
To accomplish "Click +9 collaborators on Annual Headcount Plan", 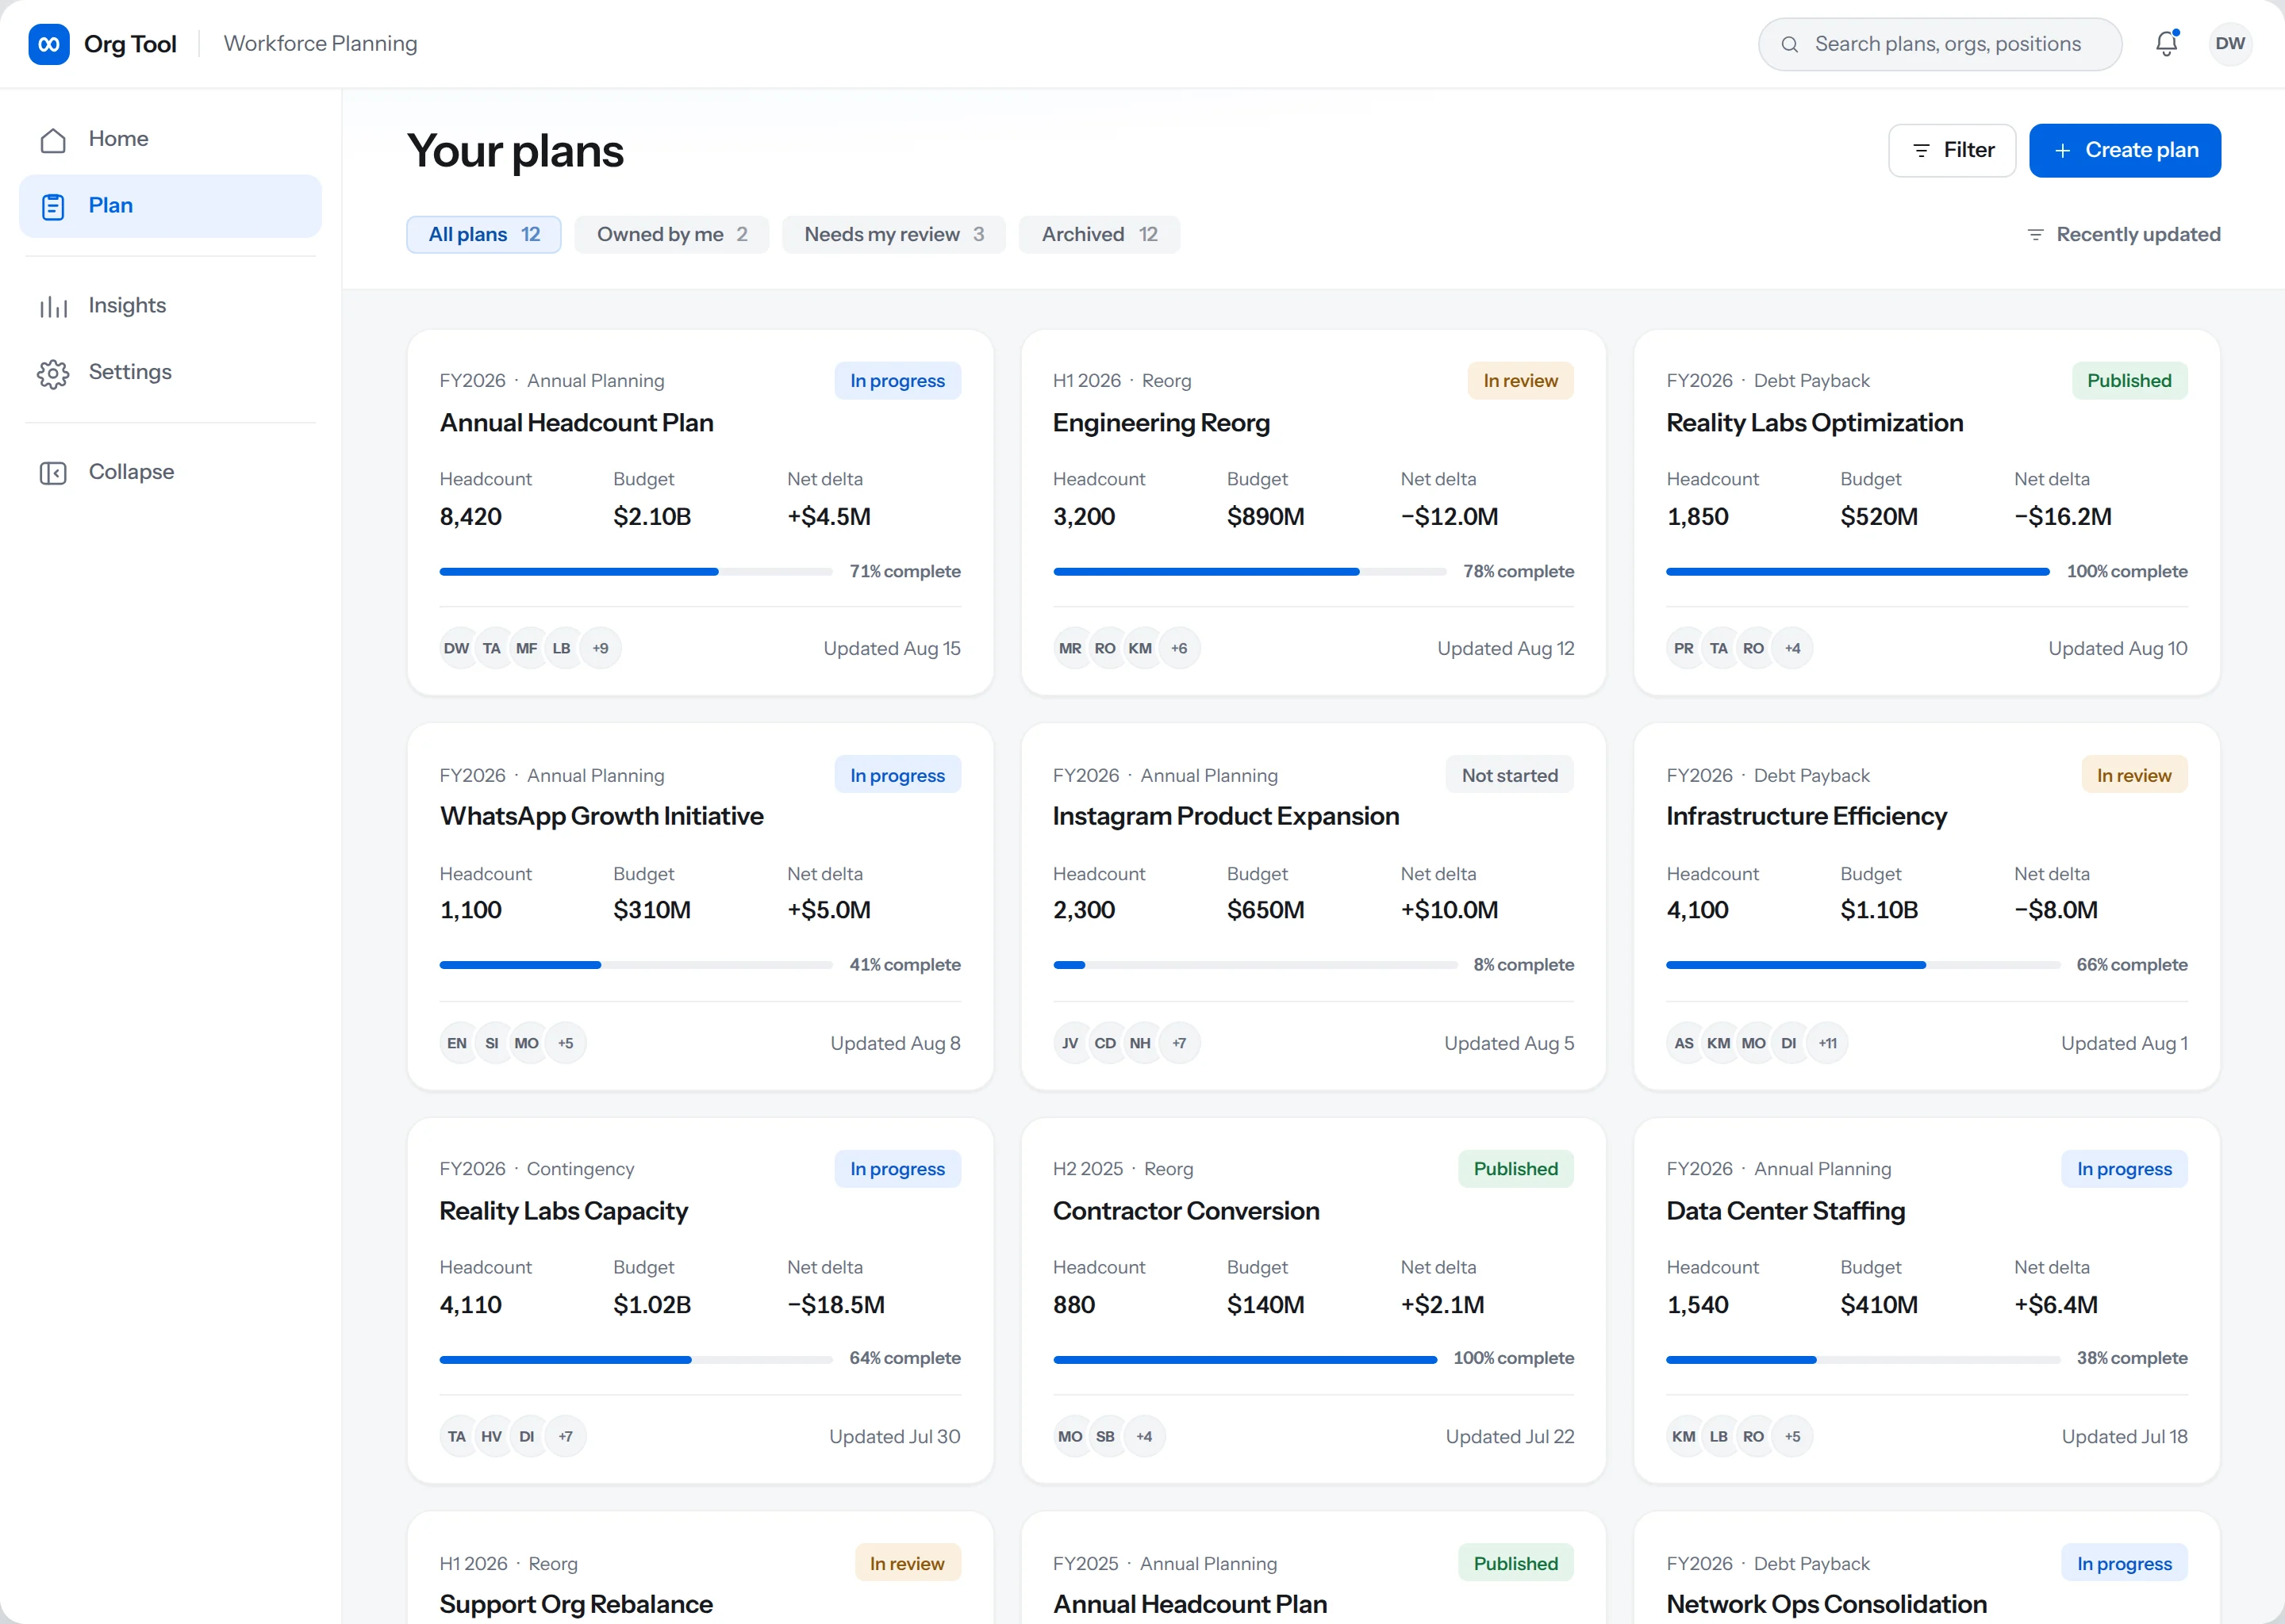I will 601,648.
